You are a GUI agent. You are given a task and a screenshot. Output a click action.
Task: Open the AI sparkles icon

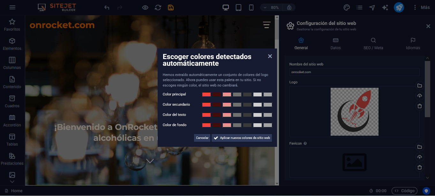click(x=385, y=7)
